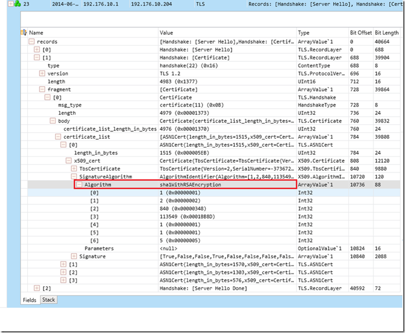Expand the TbsCertificate node
The width and height of the screenshot is (405, 333).
(x=74, y=169)
